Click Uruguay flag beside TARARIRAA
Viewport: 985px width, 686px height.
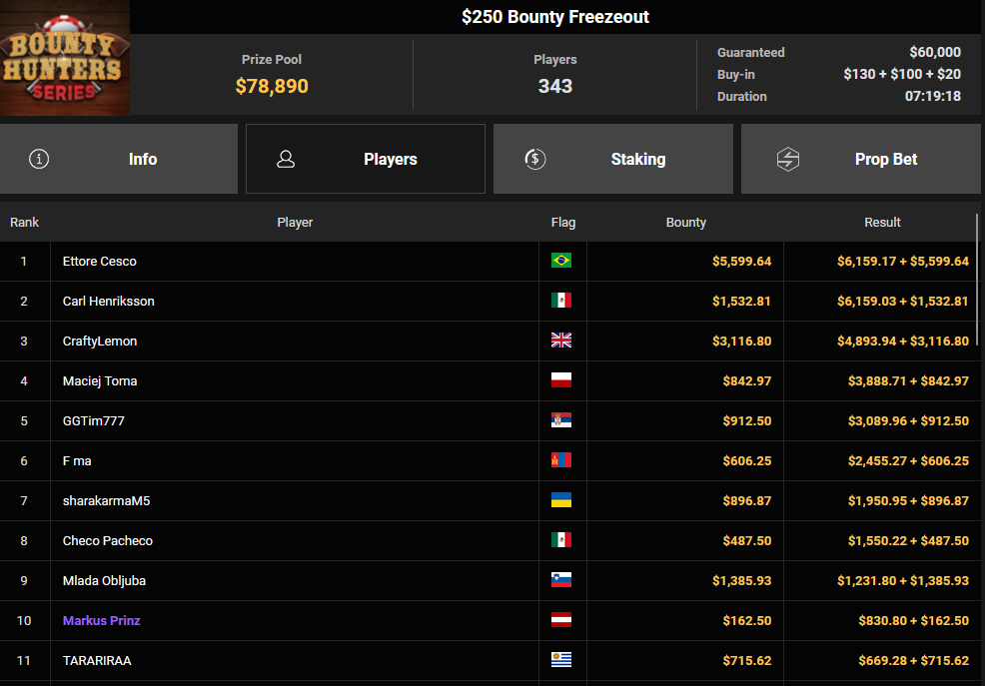[x=561, y=660]
